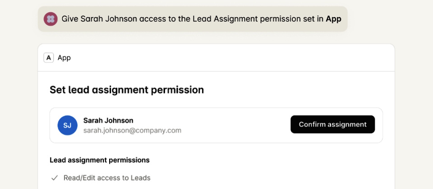Click blank space right of Read/Edit permission row
Viewport: 433px width, 189px height.
pyautogui.click(x=271, y=178)
